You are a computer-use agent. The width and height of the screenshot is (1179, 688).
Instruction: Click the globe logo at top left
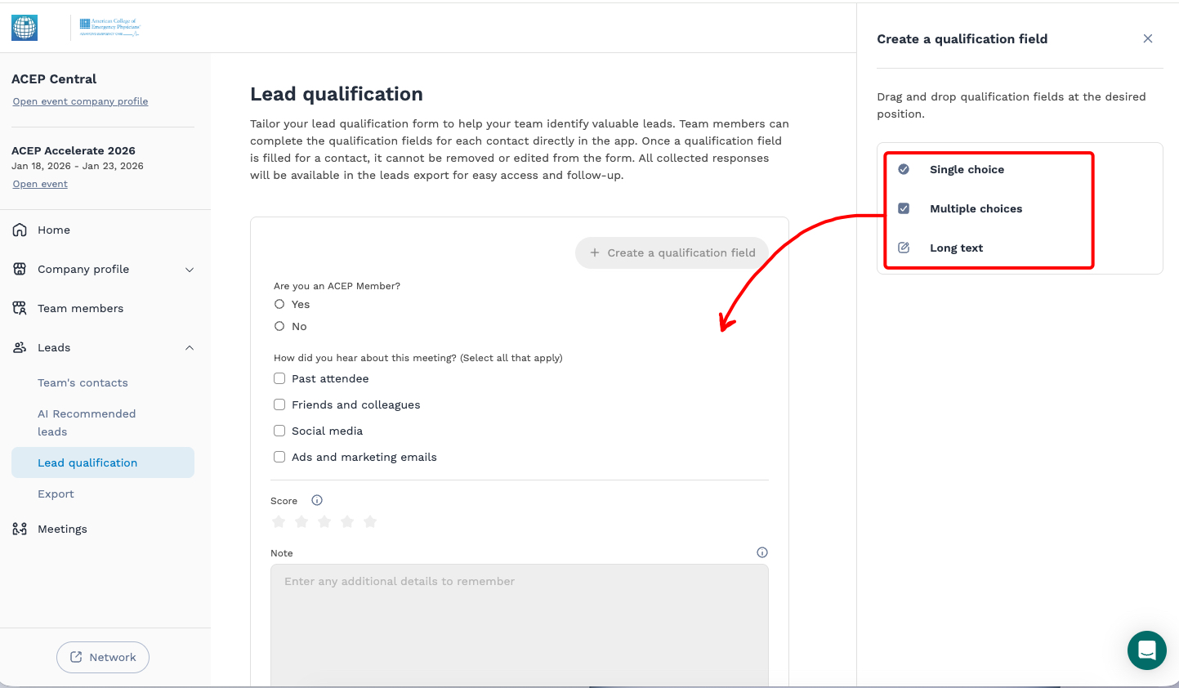pos(24,27)
